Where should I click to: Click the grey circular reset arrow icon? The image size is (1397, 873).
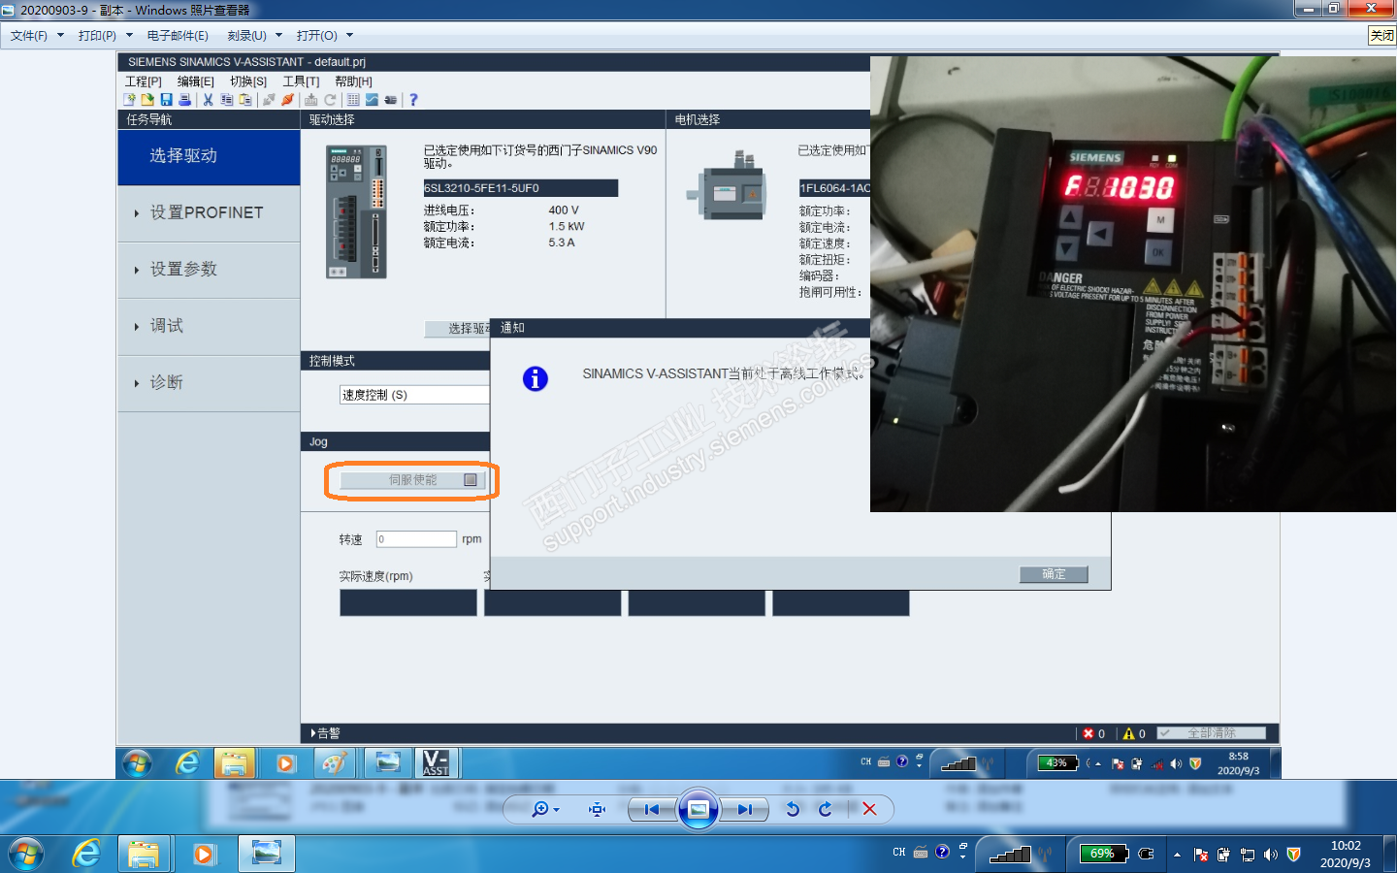pyautogui.click(x=330, y=100)
